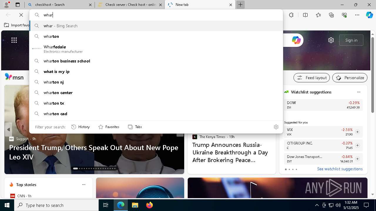Open See watchlist suggestions link
This screenshot has width=376, height=211.
[340, 169]
